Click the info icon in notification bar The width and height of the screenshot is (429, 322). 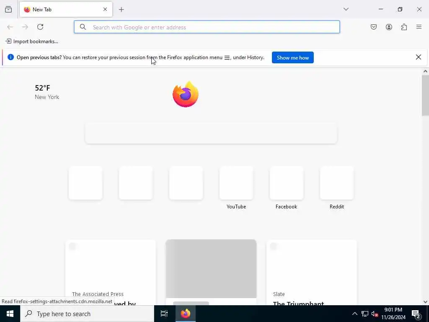tap(10, 57)
